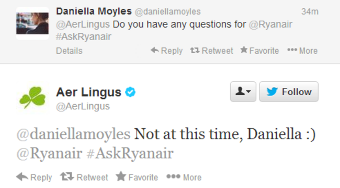Open the @AerLingus handle under profile name

click(x=83, y=106)
